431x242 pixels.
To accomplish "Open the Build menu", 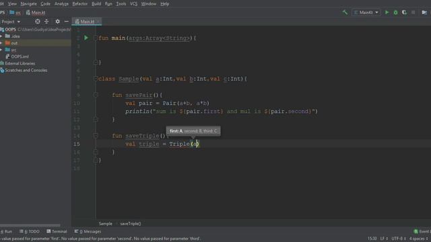I will coord(96,4).
